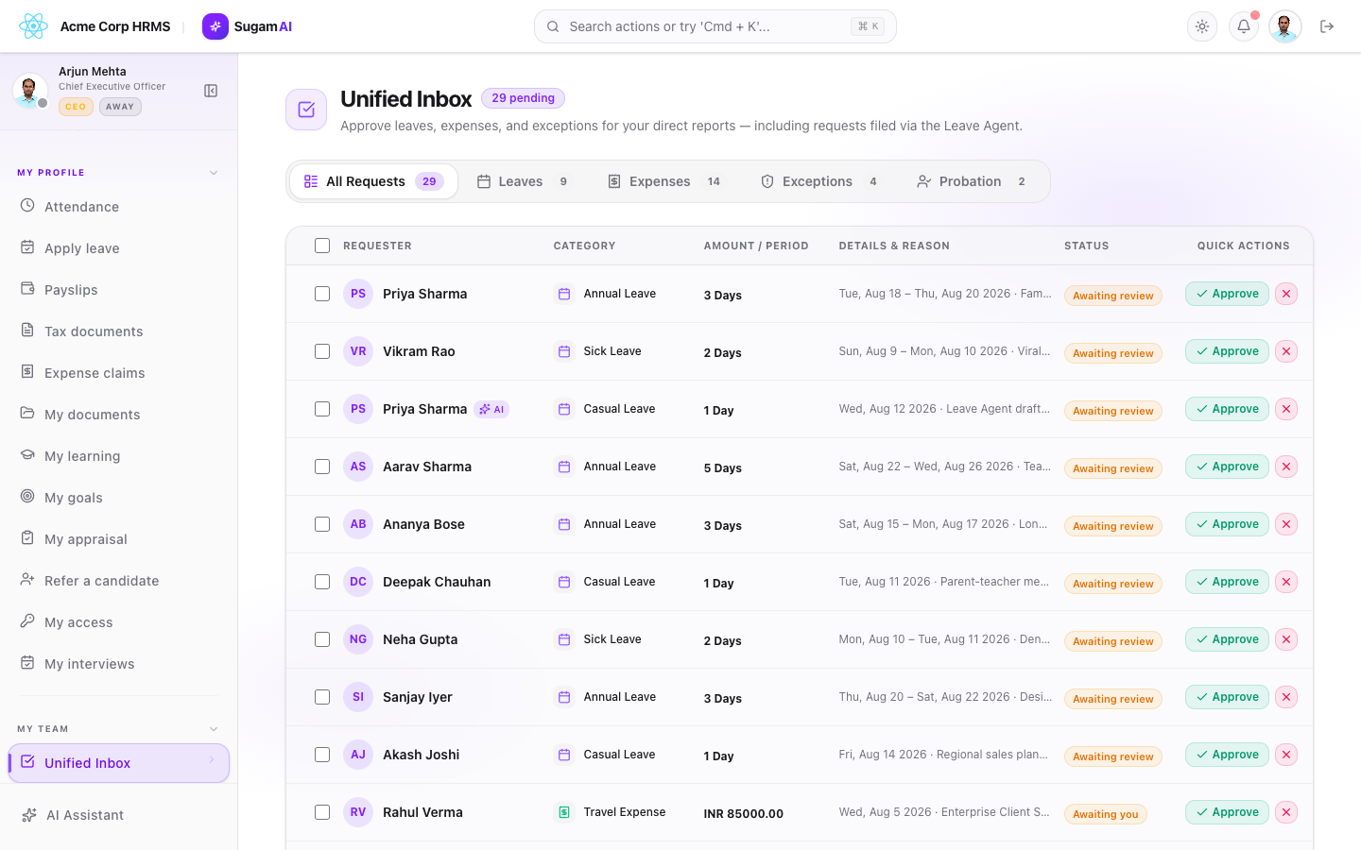Open the notifications bell
Viewport: 1361px width, 850px height.
pos(1244,26)
